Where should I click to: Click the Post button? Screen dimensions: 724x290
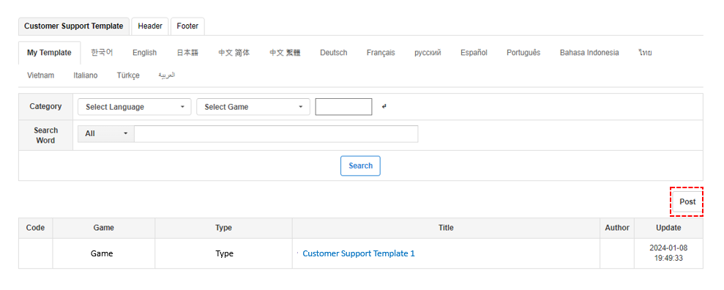pyautogui.click(x=687, y=202)
